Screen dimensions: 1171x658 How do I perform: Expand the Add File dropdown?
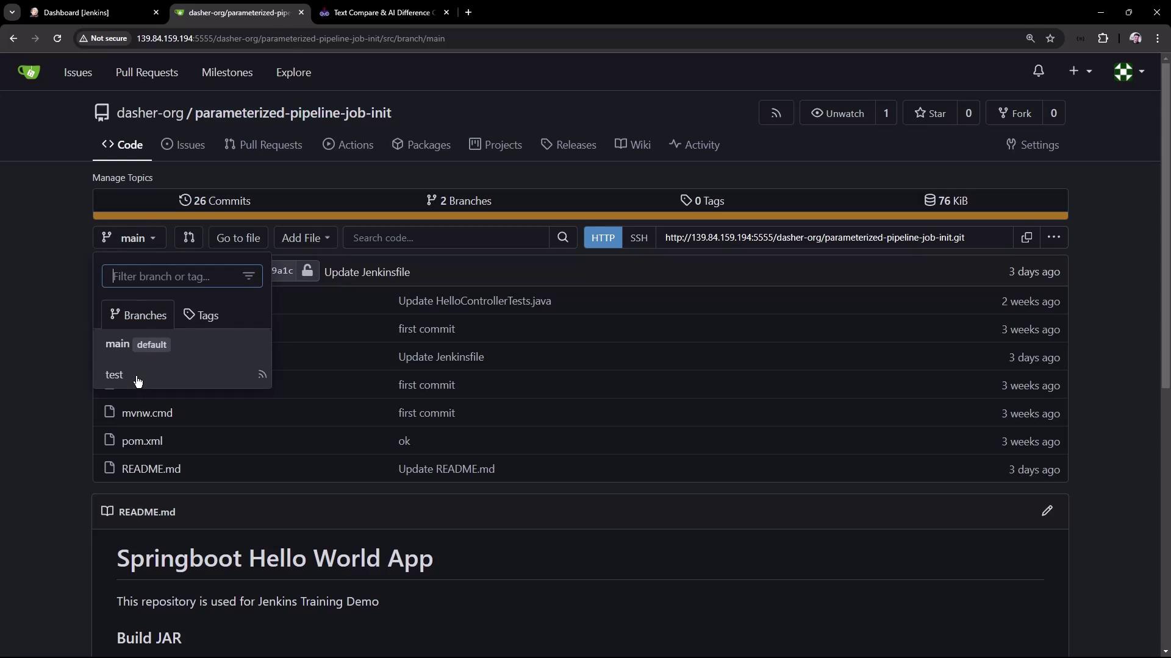[x=305, y=238]
